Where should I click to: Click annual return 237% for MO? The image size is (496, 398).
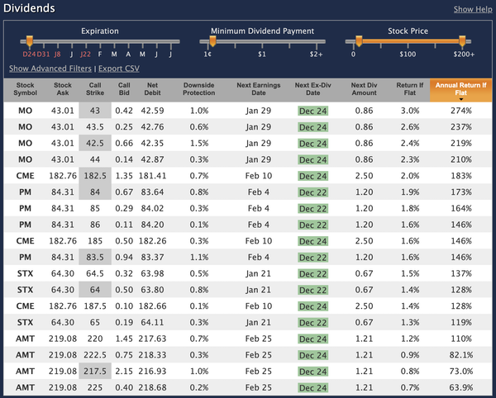coord(461,127)
